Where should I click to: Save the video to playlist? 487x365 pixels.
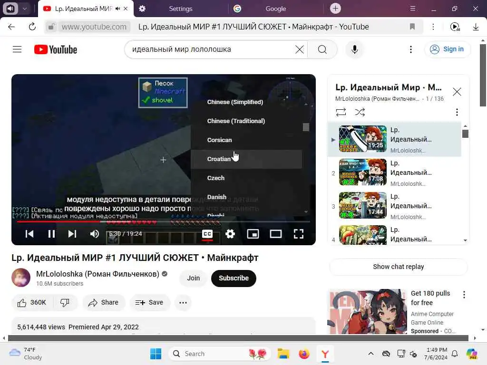tap(149, 303)
